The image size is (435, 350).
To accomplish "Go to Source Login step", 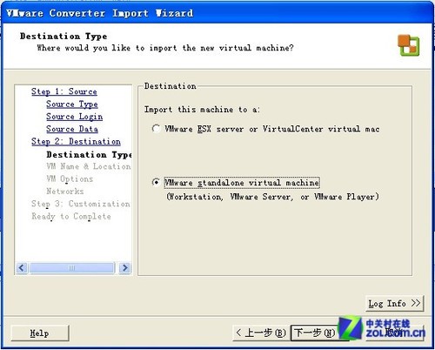I will tap(75, 117).
